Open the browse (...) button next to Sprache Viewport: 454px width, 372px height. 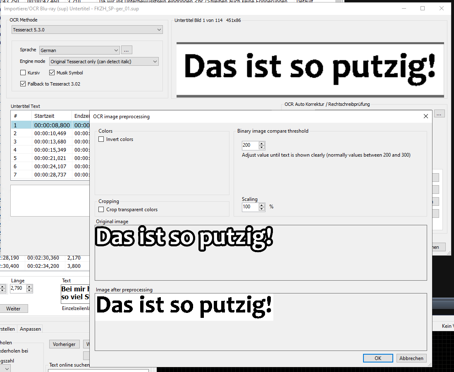pos(127,50)
